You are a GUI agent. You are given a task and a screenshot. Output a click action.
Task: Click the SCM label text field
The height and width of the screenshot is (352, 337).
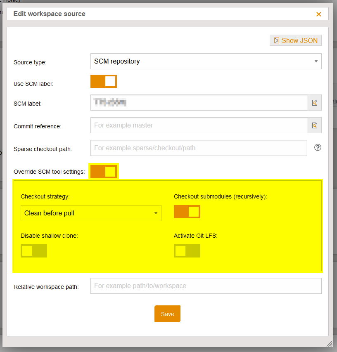199,103
